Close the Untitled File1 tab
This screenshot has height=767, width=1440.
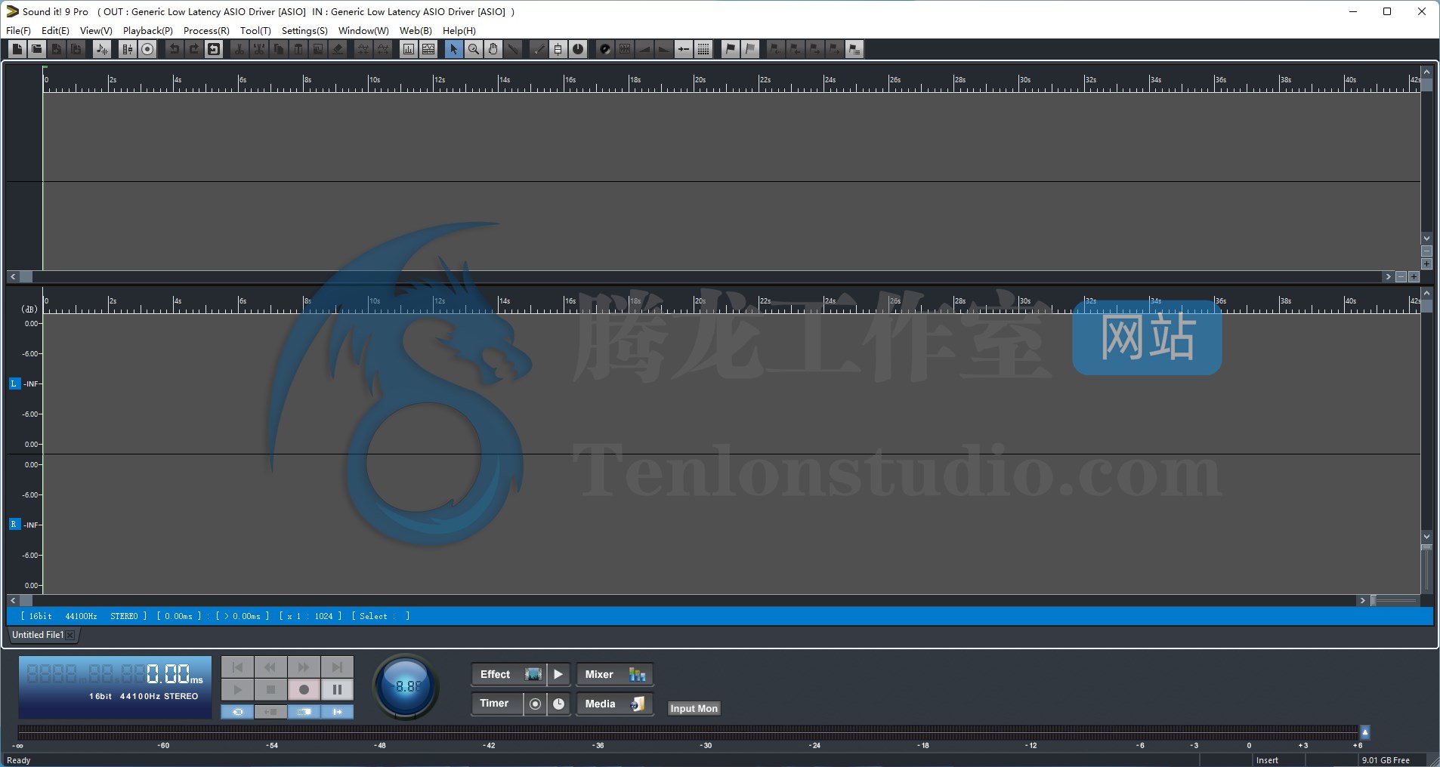(x=70, y=635)
